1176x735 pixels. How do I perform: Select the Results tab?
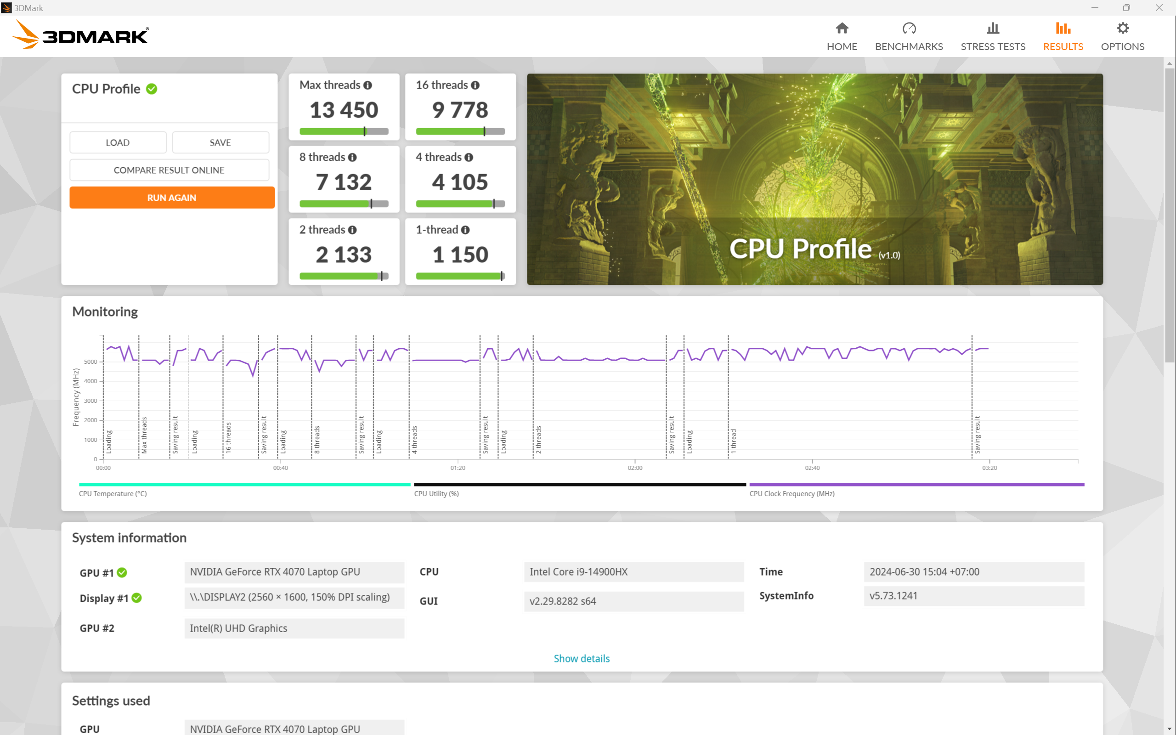pyautogui.click(x=1063, y=36)
